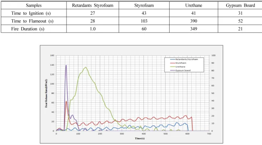The height and width of the screenshot is (145, 262).
Task: Click the peak of green Urethane curve
Action: tap(86, 67)
